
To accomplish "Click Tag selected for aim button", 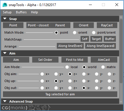I will 60,94.
